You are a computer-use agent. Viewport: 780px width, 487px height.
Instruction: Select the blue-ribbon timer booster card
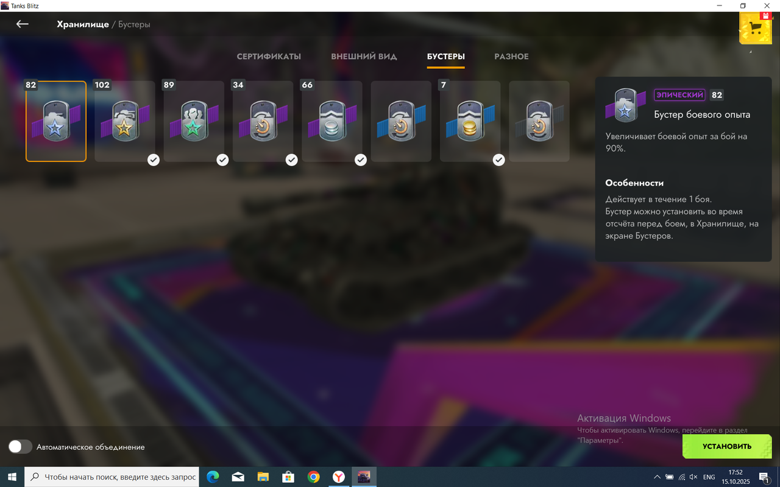(x=401, y=121)
